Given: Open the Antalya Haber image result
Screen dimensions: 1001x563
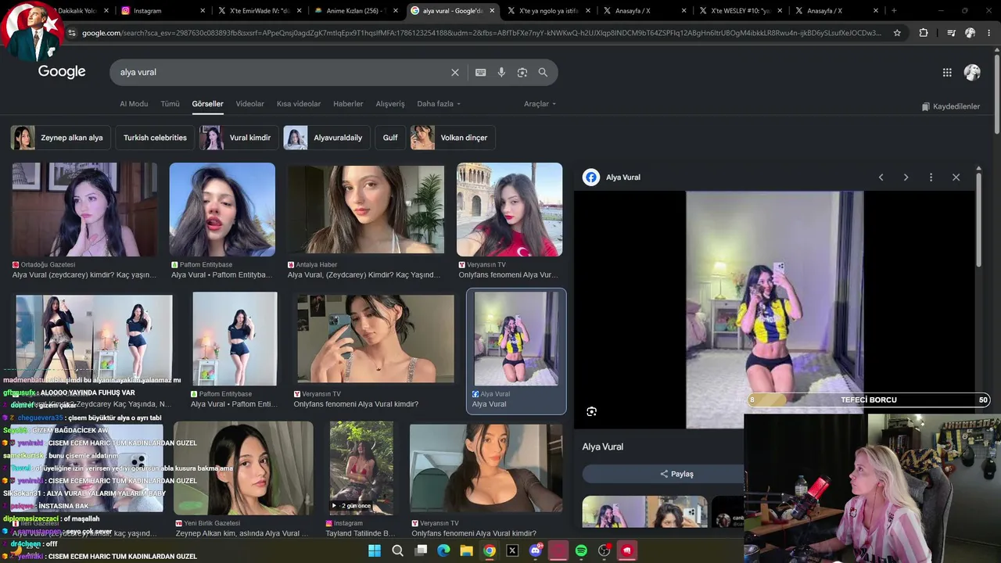Looking at the screenshot, I should pyautogui.click(x=366, y=210).
